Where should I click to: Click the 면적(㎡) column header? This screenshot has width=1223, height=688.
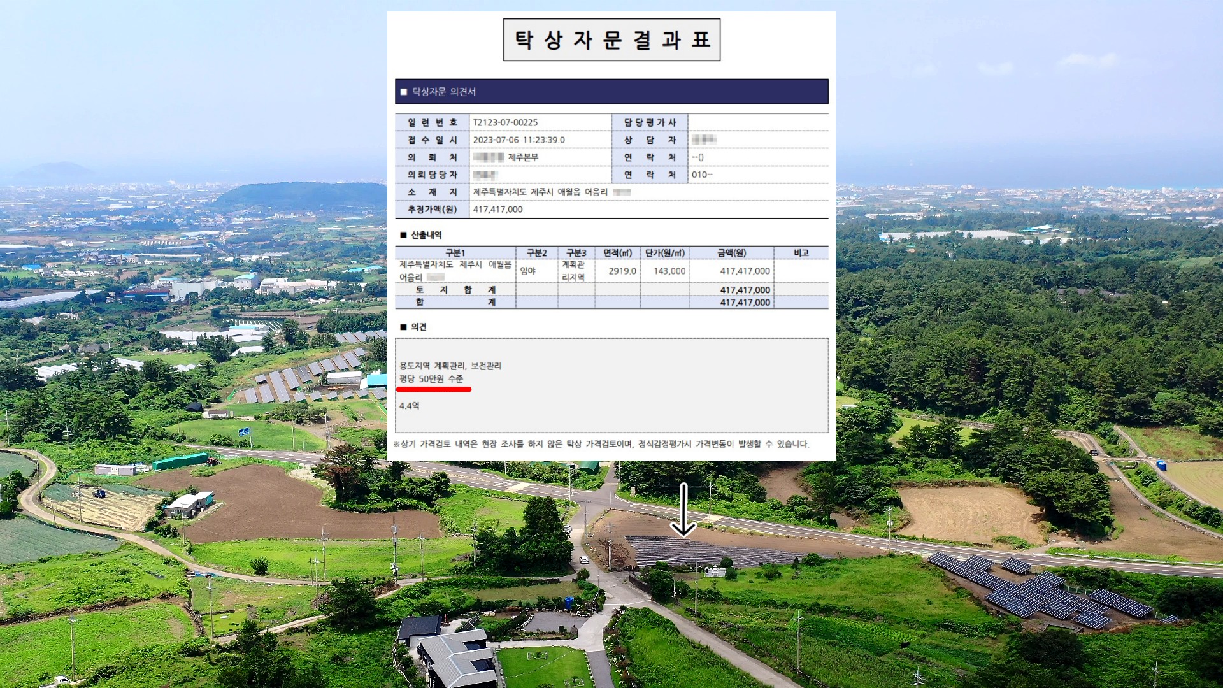(x=617, y=253)
